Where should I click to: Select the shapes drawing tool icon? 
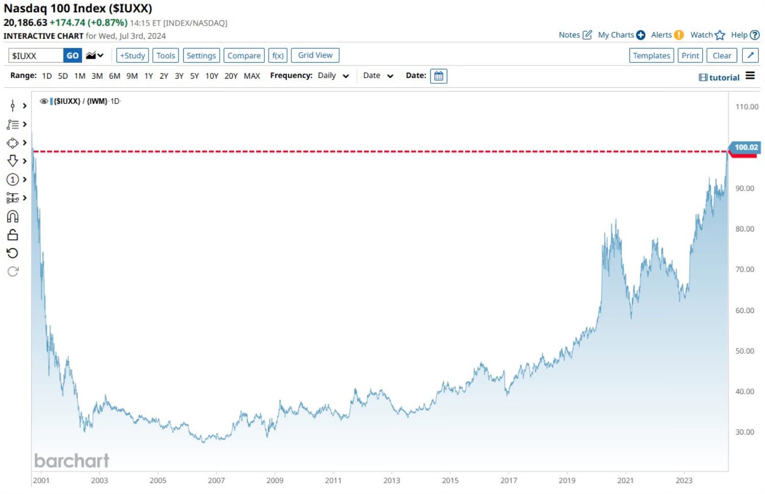tap(13, 143)
